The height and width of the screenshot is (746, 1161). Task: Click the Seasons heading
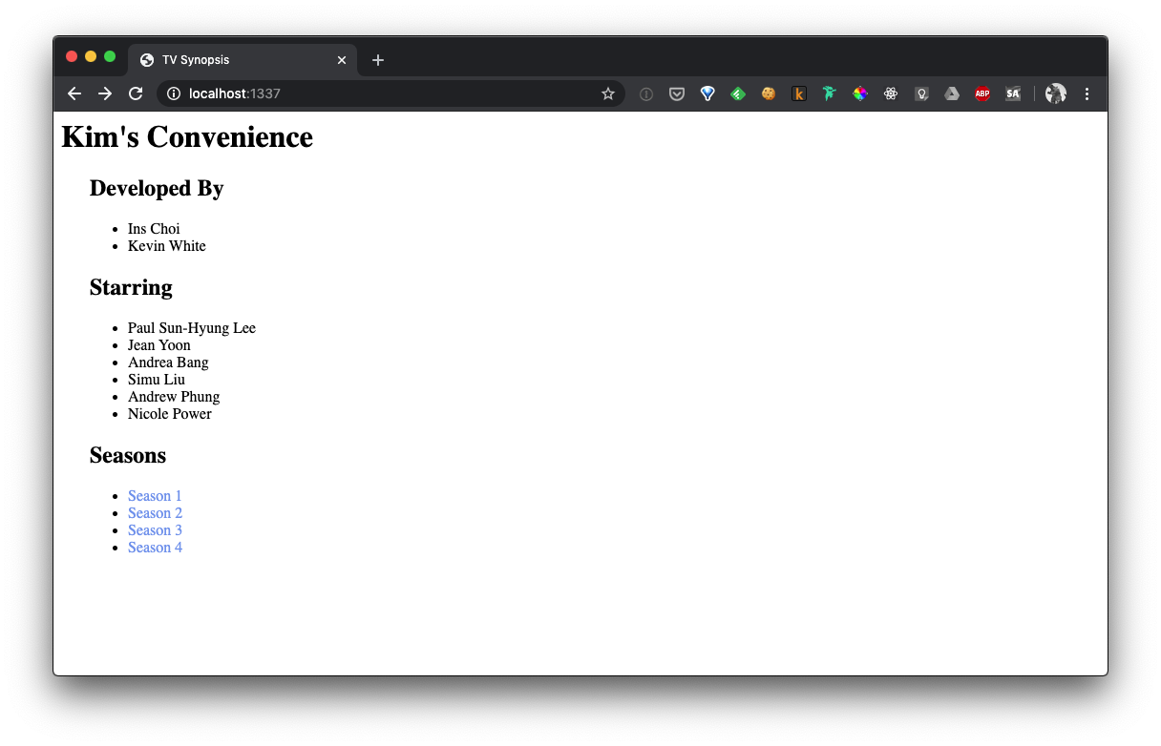pos(128,456)
